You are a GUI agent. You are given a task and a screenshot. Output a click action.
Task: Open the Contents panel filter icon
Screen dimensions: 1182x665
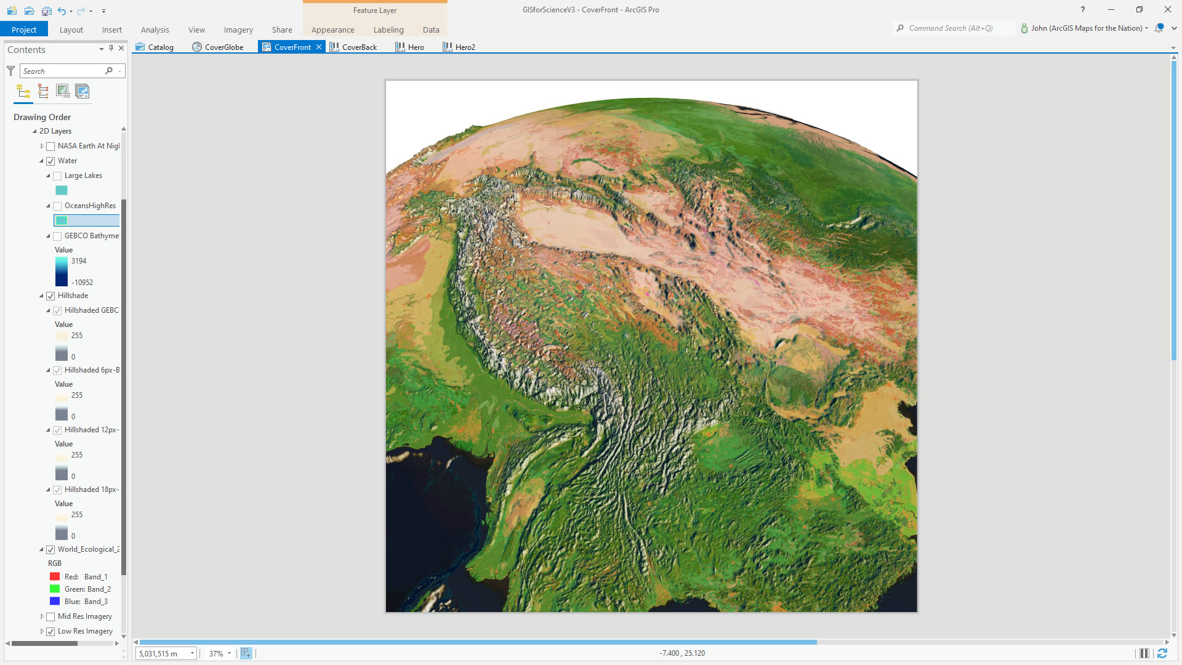(x=10, y=71)
